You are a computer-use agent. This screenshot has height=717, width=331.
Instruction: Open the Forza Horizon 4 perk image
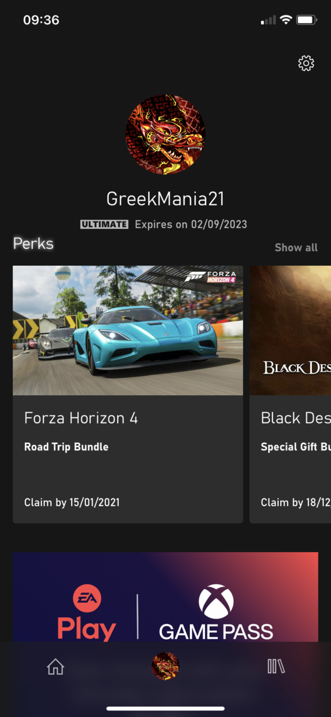coord(128,330)
